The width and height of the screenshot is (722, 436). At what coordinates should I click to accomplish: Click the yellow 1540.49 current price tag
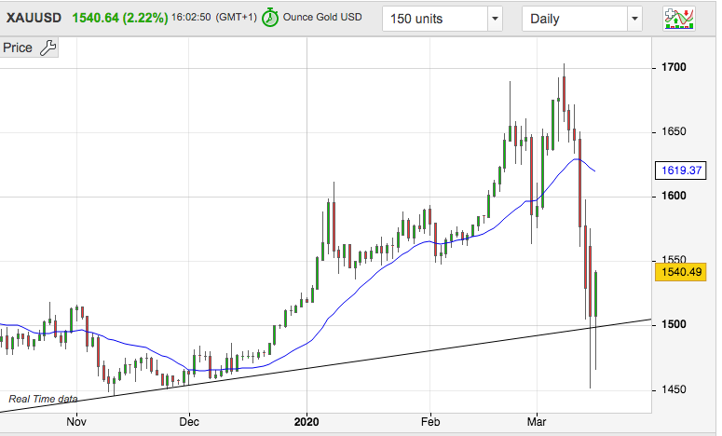(x=681, y=272)
